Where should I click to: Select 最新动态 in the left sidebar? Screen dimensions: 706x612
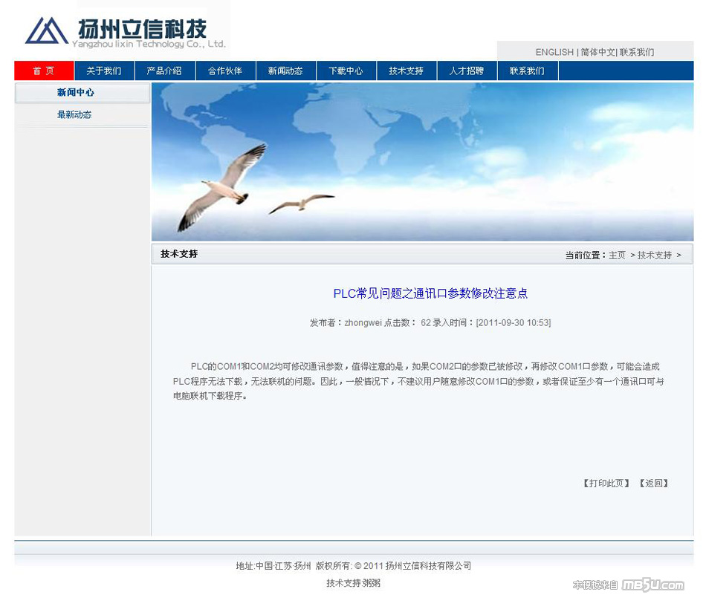[74, 115]
